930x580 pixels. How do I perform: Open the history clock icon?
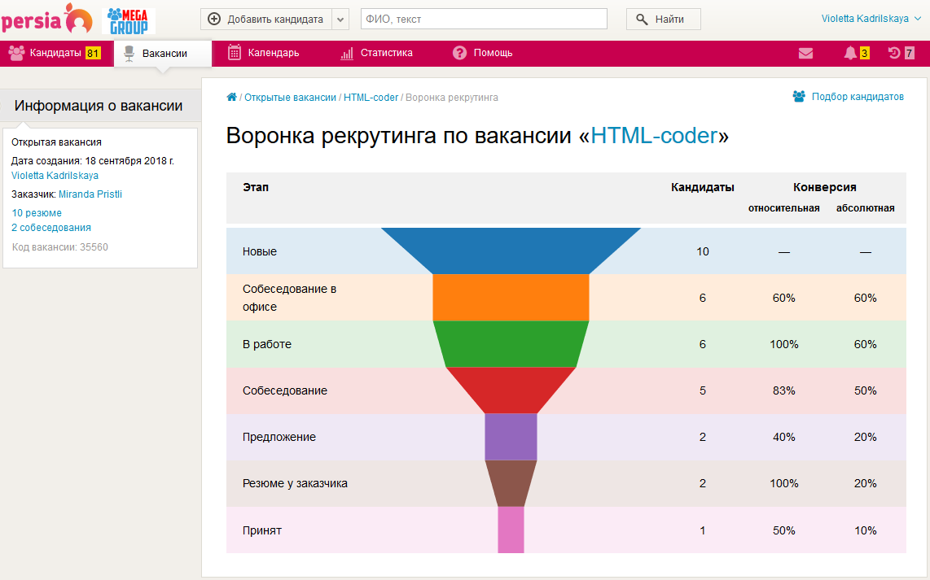point(894,53)
